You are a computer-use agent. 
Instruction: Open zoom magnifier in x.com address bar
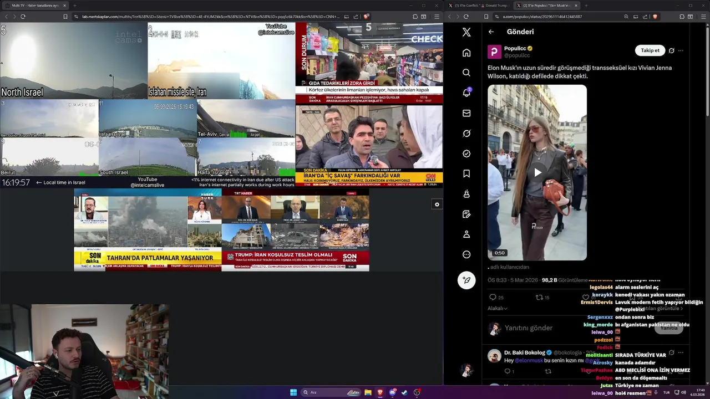[x=626, y=17]
